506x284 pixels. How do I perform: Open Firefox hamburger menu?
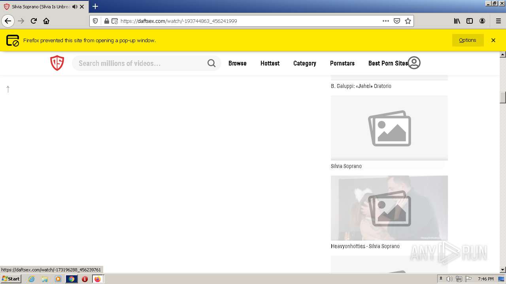pyautogui.click(x=498, y=21)
